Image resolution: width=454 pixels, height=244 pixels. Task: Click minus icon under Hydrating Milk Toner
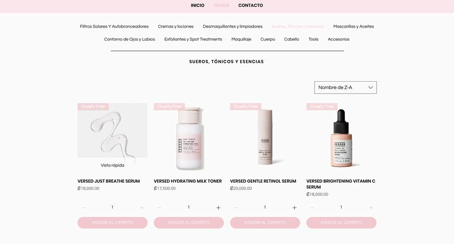[159, 208]
